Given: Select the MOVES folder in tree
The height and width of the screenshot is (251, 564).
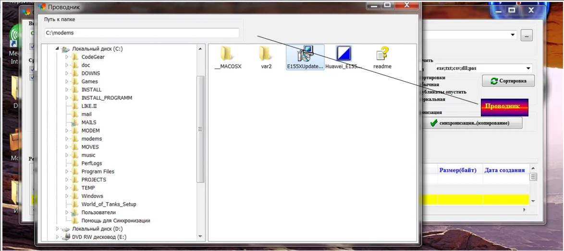Looking at the screenshot, I should point(90,147).
